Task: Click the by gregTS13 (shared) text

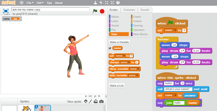Action: (25, 14)
